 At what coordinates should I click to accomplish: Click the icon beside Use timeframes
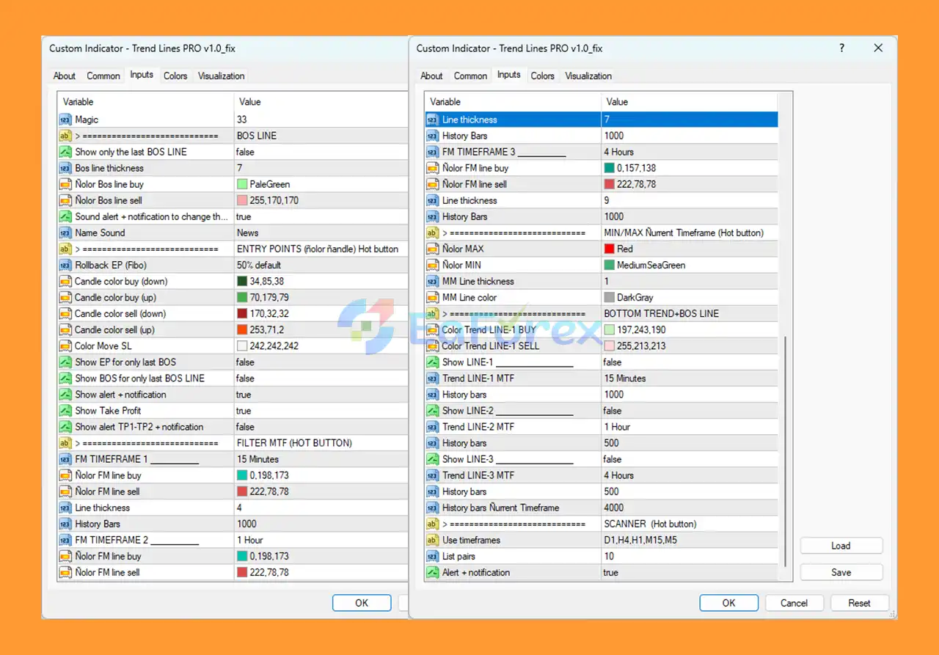(432, 540)
